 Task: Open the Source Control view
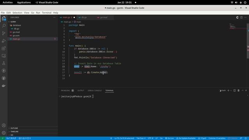click(4, 33)
